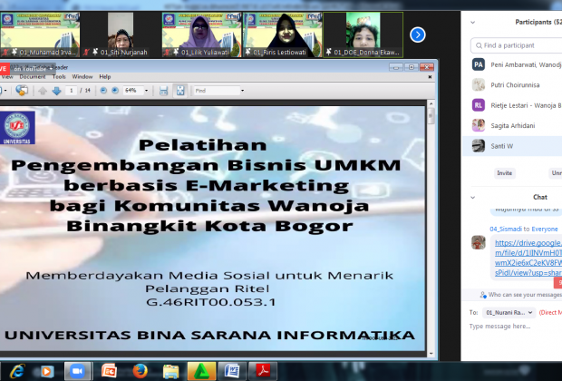Toggle the fit page view icon
The width and height of the screenshot is (562, 381).
[179, 91]
